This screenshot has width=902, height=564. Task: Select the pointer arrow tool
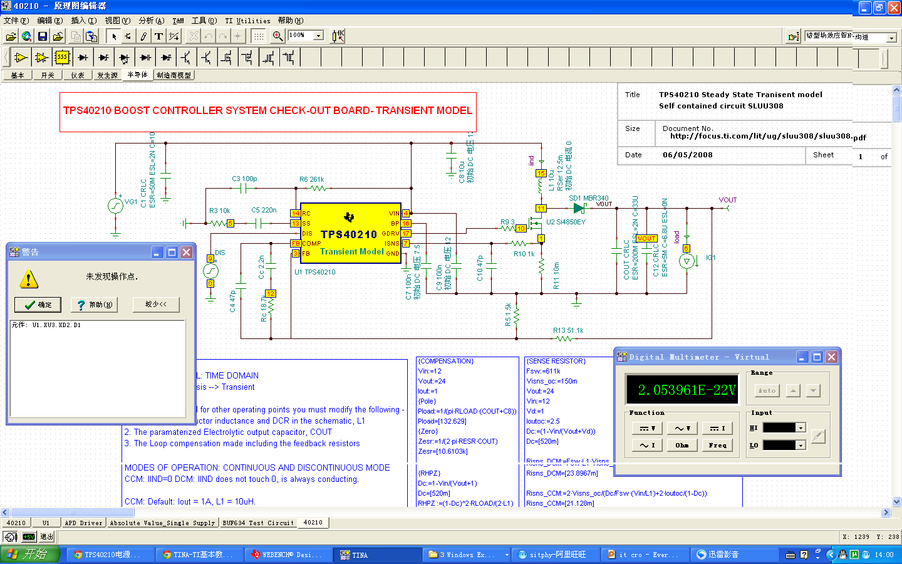pyautogui.click(x=113, y=36)
